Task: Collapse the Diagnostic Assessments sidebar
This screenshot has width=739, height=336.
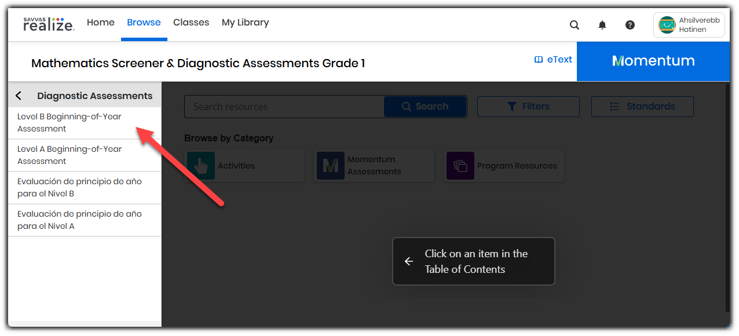Action: (x=19, y=95)
